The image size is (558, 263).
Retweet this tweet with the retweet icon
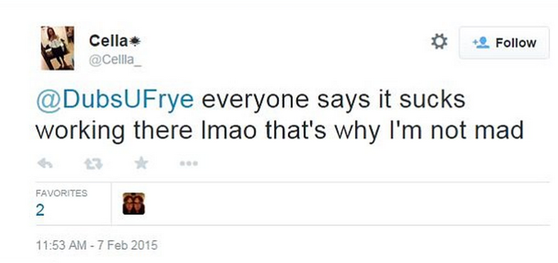pos(93,164)
